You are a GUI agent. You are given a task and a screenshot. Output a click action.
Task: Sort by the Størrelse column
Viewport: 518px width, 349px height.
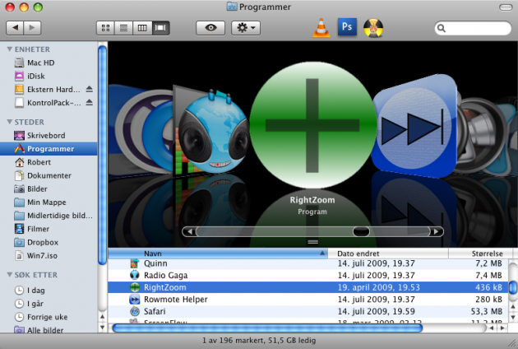point(480,254)
